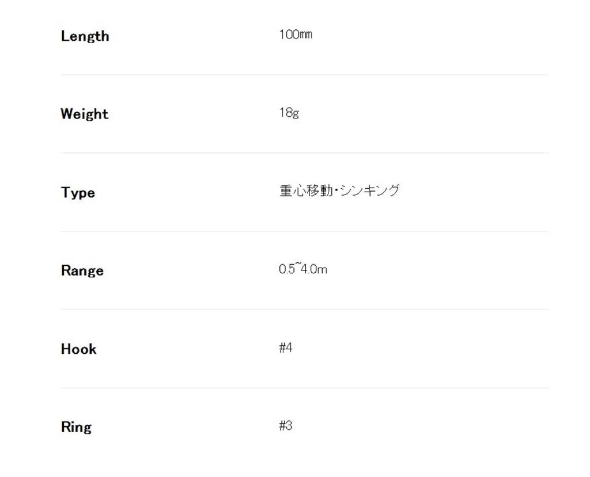Click the Hook label
The height and width of the screenshot is (477, 590).
pos(78,349)
